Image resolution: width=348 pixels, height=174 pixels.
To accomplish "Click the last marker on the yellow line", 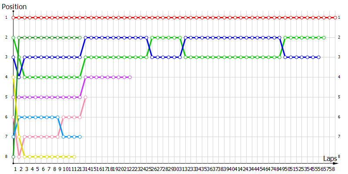I will (x=74, y=157).
